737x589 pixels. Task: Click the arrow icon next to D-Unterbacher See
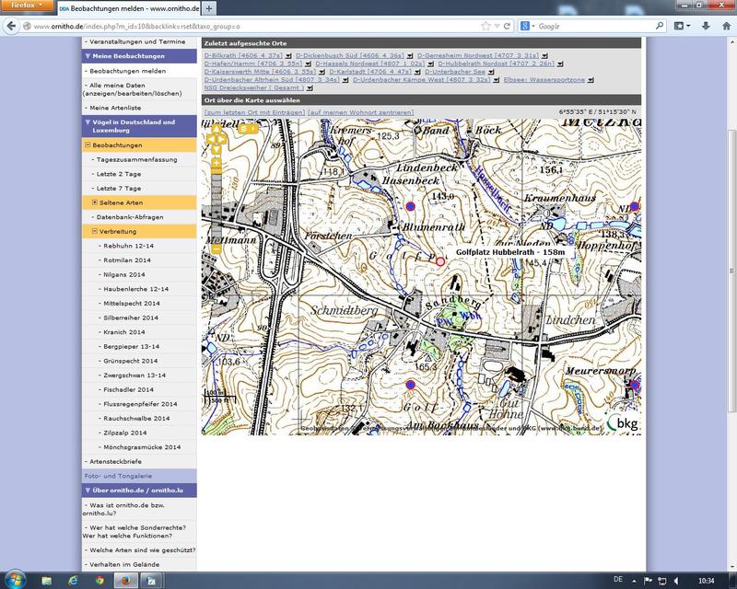pyautogui.click(x=491, y=72)
